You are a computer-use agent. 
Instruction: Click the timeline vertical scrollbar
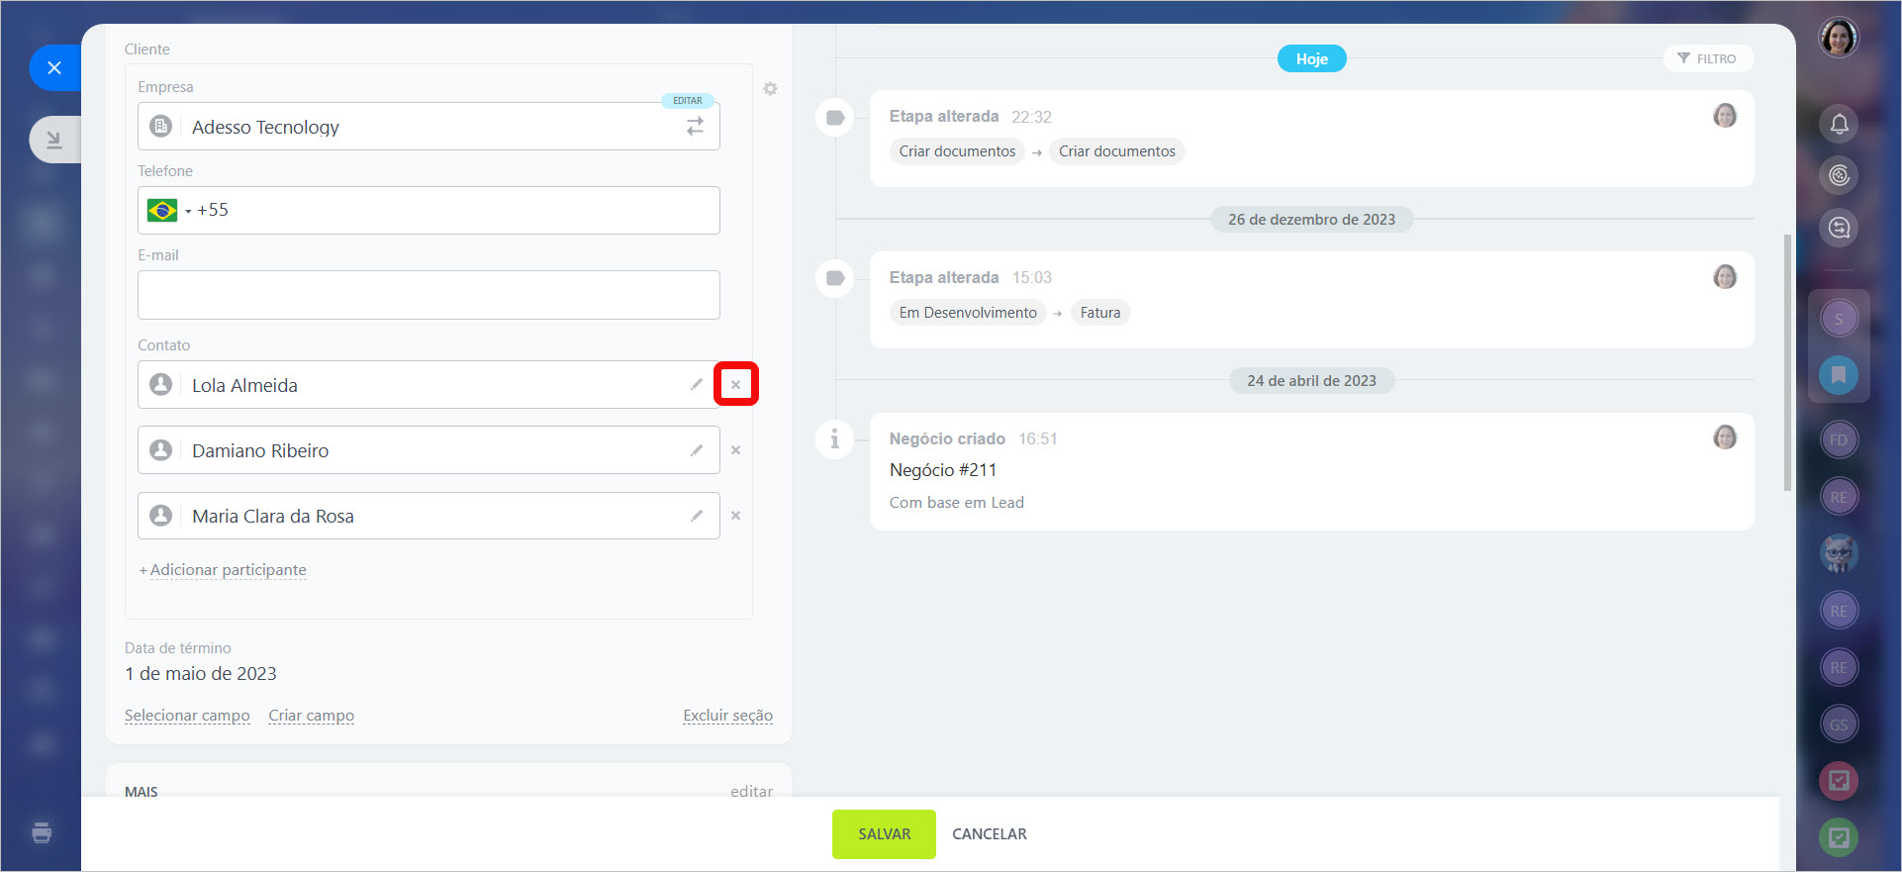1786,362
